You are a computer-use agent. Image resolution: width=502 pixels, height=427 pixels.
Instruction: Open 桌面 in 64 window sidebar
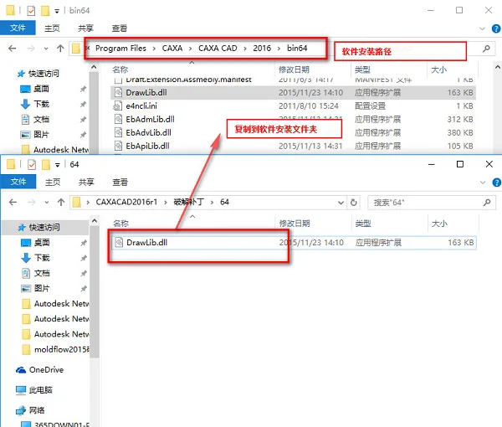(x=42, y=243)
